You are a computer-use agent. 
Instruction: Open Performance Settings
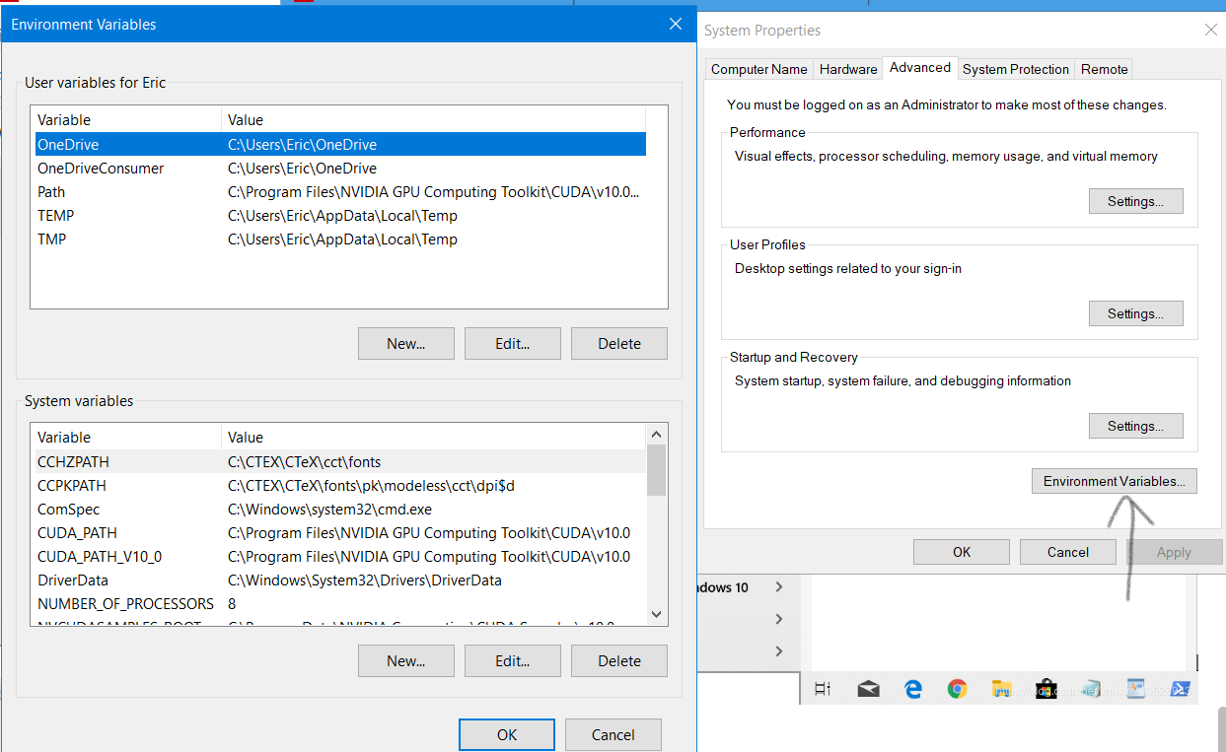point(1135,201)
